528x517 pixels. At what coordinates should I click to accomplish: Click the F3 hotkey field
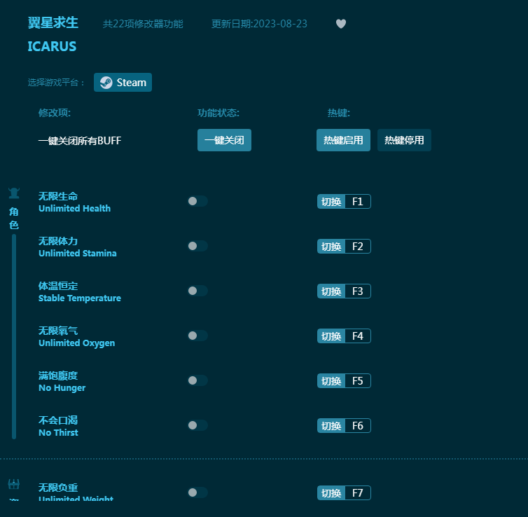[x=358, y=291]
